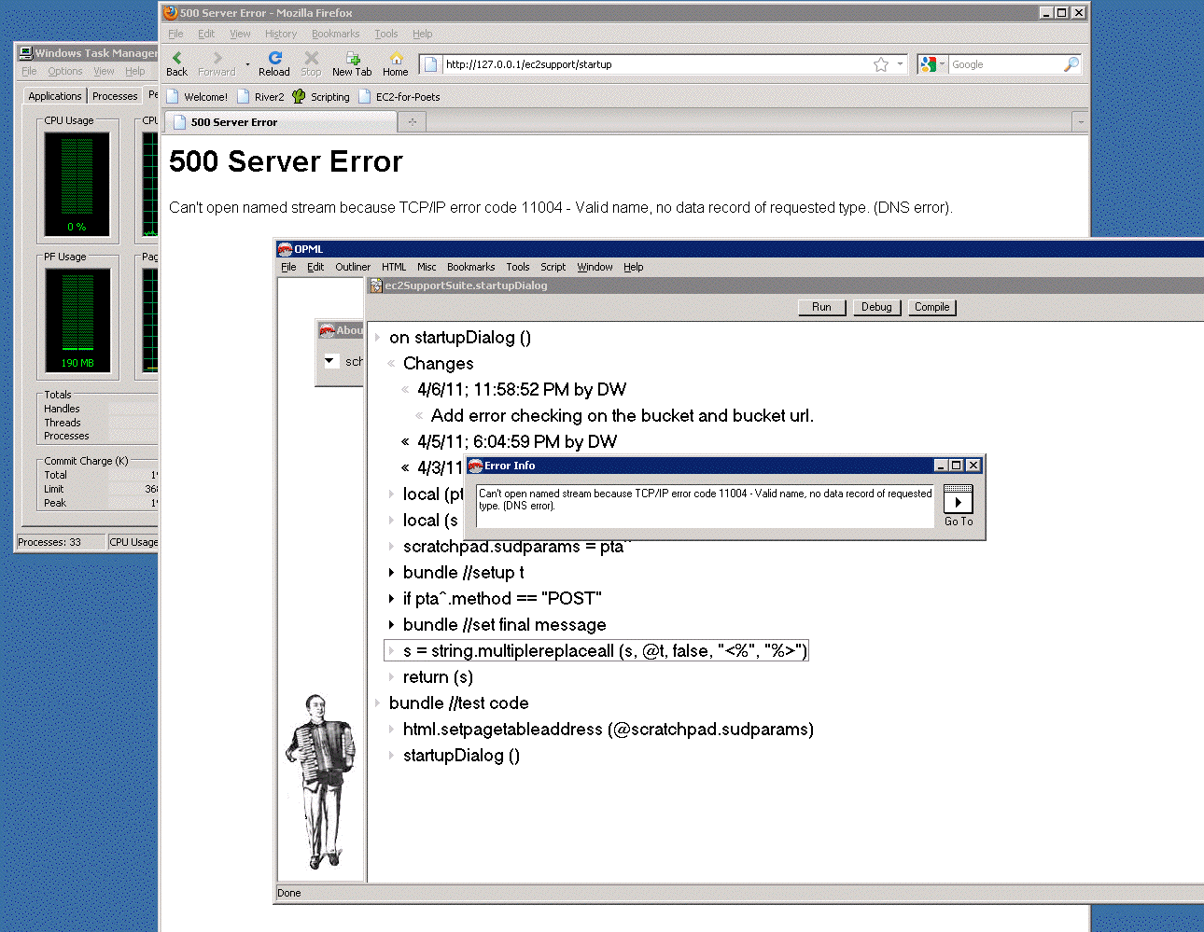Click in the Firefox address bar
This screenshot has height=932, width=1204.
point(653,64)
